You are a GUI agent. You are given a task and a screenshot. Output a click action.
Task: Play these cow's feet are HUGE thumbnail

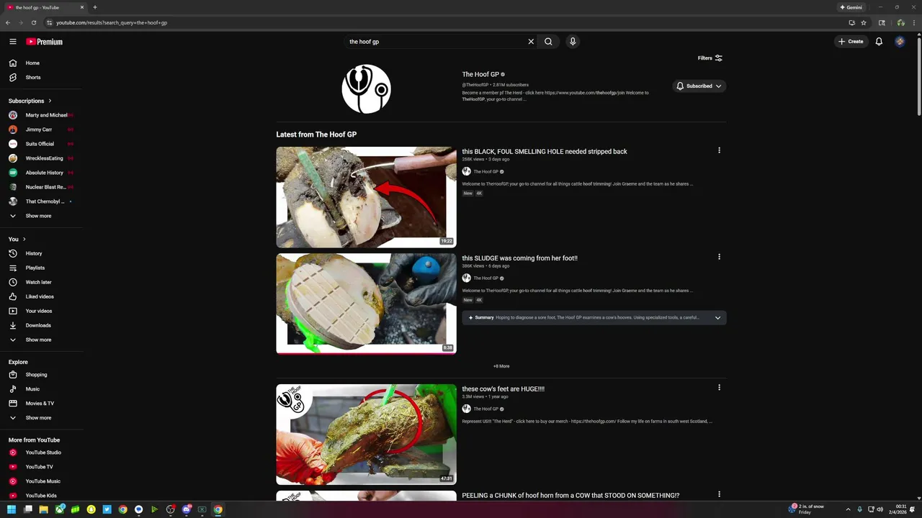(x=366, y=435)
